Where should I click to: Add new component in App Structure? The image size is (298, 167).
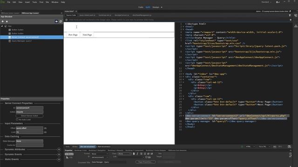[x=3, y=21]
